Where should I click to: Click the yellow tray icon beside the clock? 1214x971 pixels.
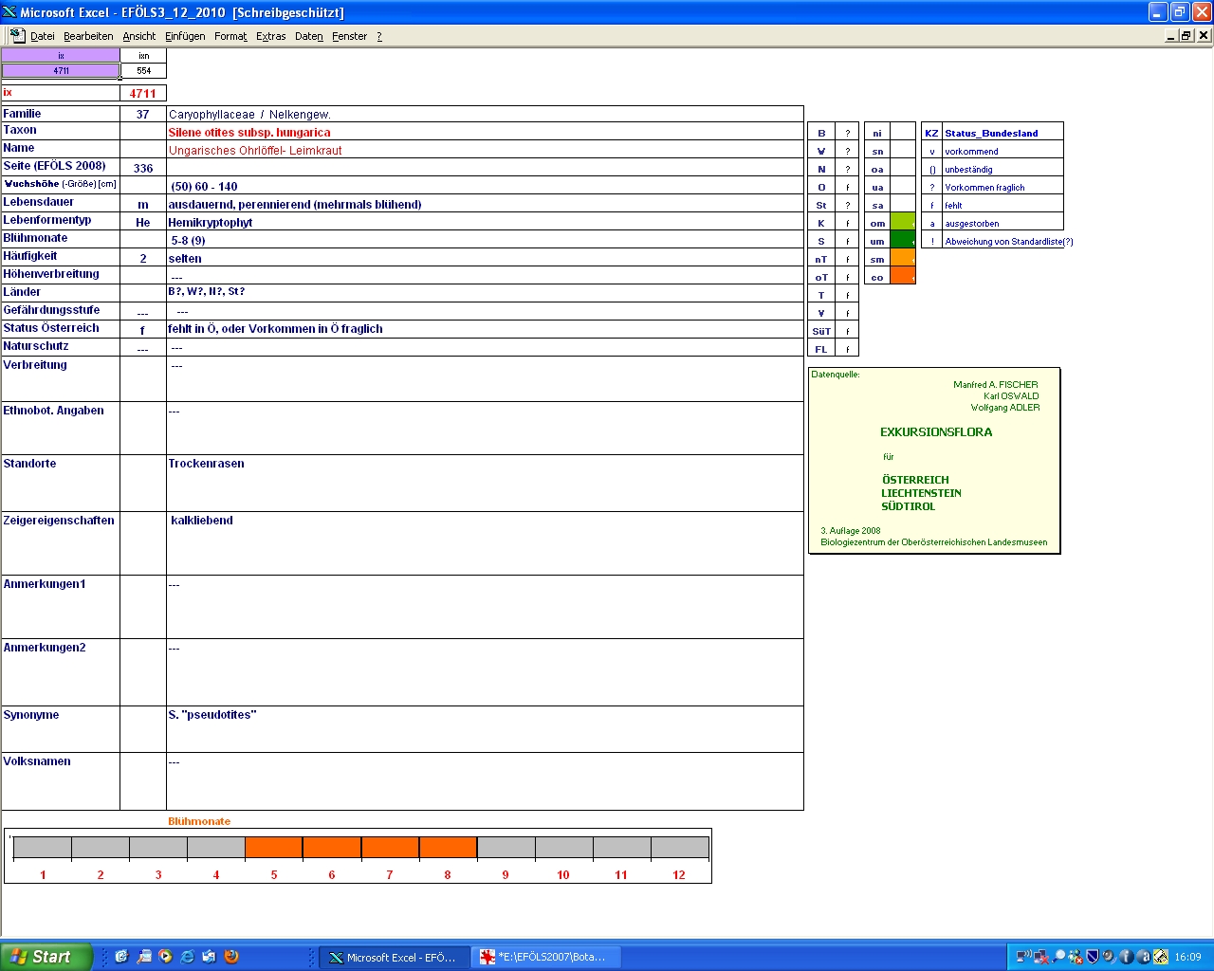pyautogui.click(x=1160, y=957)
